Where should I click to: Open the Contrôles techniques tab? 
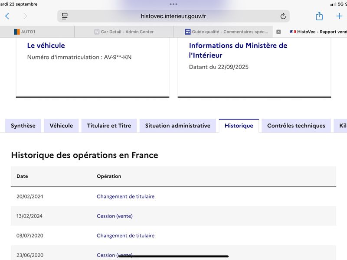(x=296, y=126)
